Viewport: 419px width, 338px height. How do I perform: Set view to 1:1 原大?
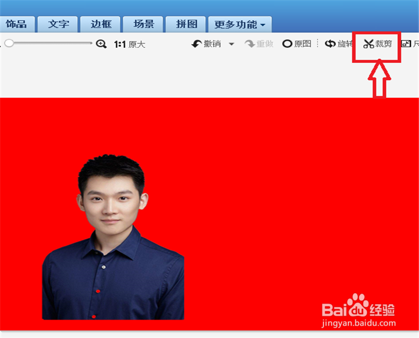[x=130, y=44]
